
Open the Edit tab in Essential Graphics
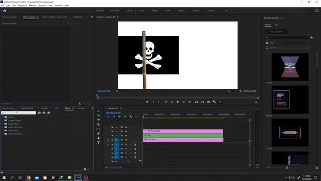coord(276,25)
